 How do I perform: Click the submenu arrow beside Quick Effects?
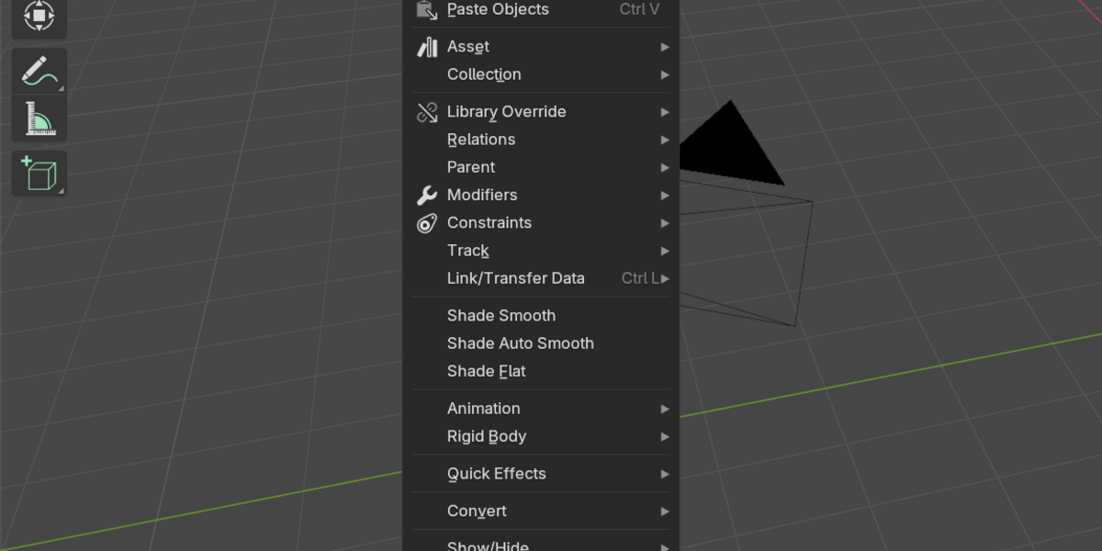point(665,474)
